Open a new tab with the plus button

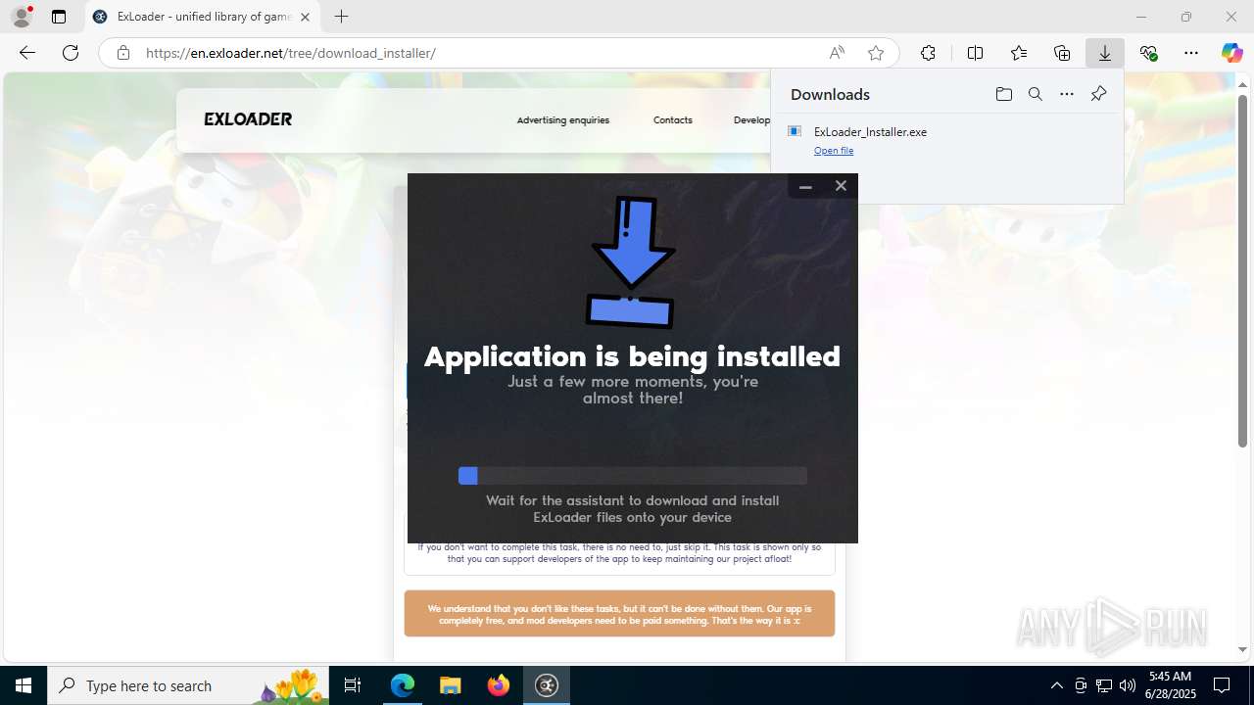[x=341, y=17]
